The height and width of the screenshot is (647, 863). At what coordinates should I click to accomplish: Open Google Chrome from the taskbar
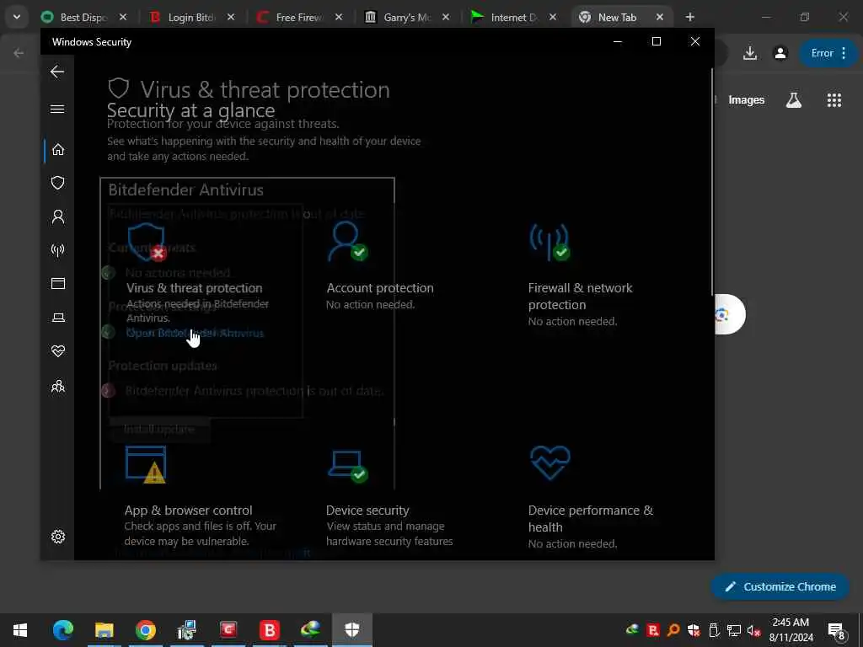tap(145, 630)
